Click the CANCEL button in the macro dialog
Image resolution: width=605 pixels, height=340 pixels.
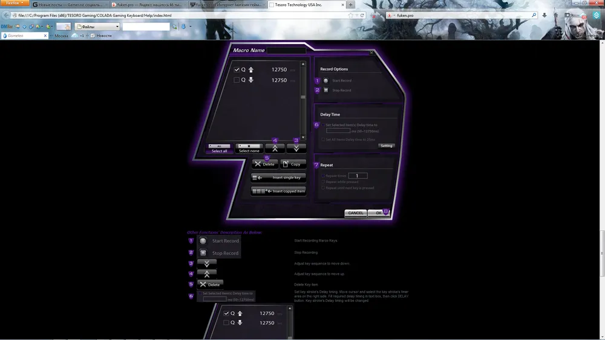[356, 213]
